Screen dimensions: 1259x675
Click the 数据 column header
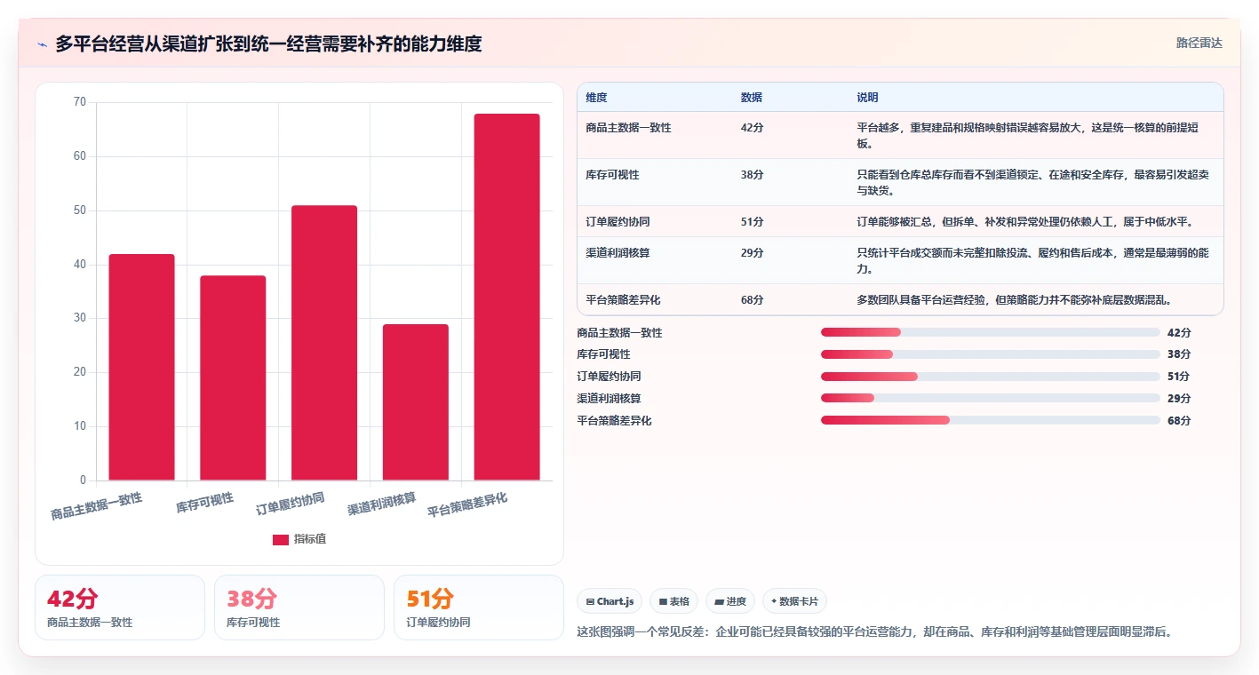click(x=751, y=98)
